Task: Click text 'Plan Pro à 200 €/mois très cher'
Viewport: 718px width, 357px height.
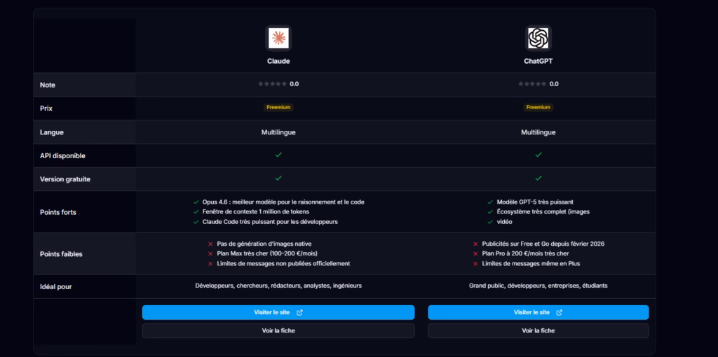Action: click(x=525, y=253)
